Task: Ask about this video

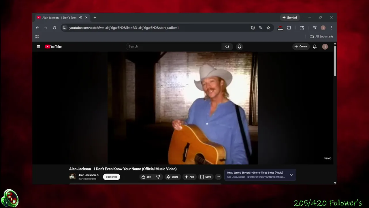Action: (x=189, y=177)
